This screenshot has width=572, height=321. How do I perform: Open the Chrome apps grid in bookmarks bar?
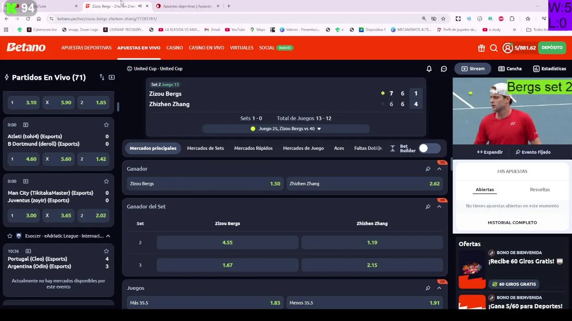click(6, 30)
